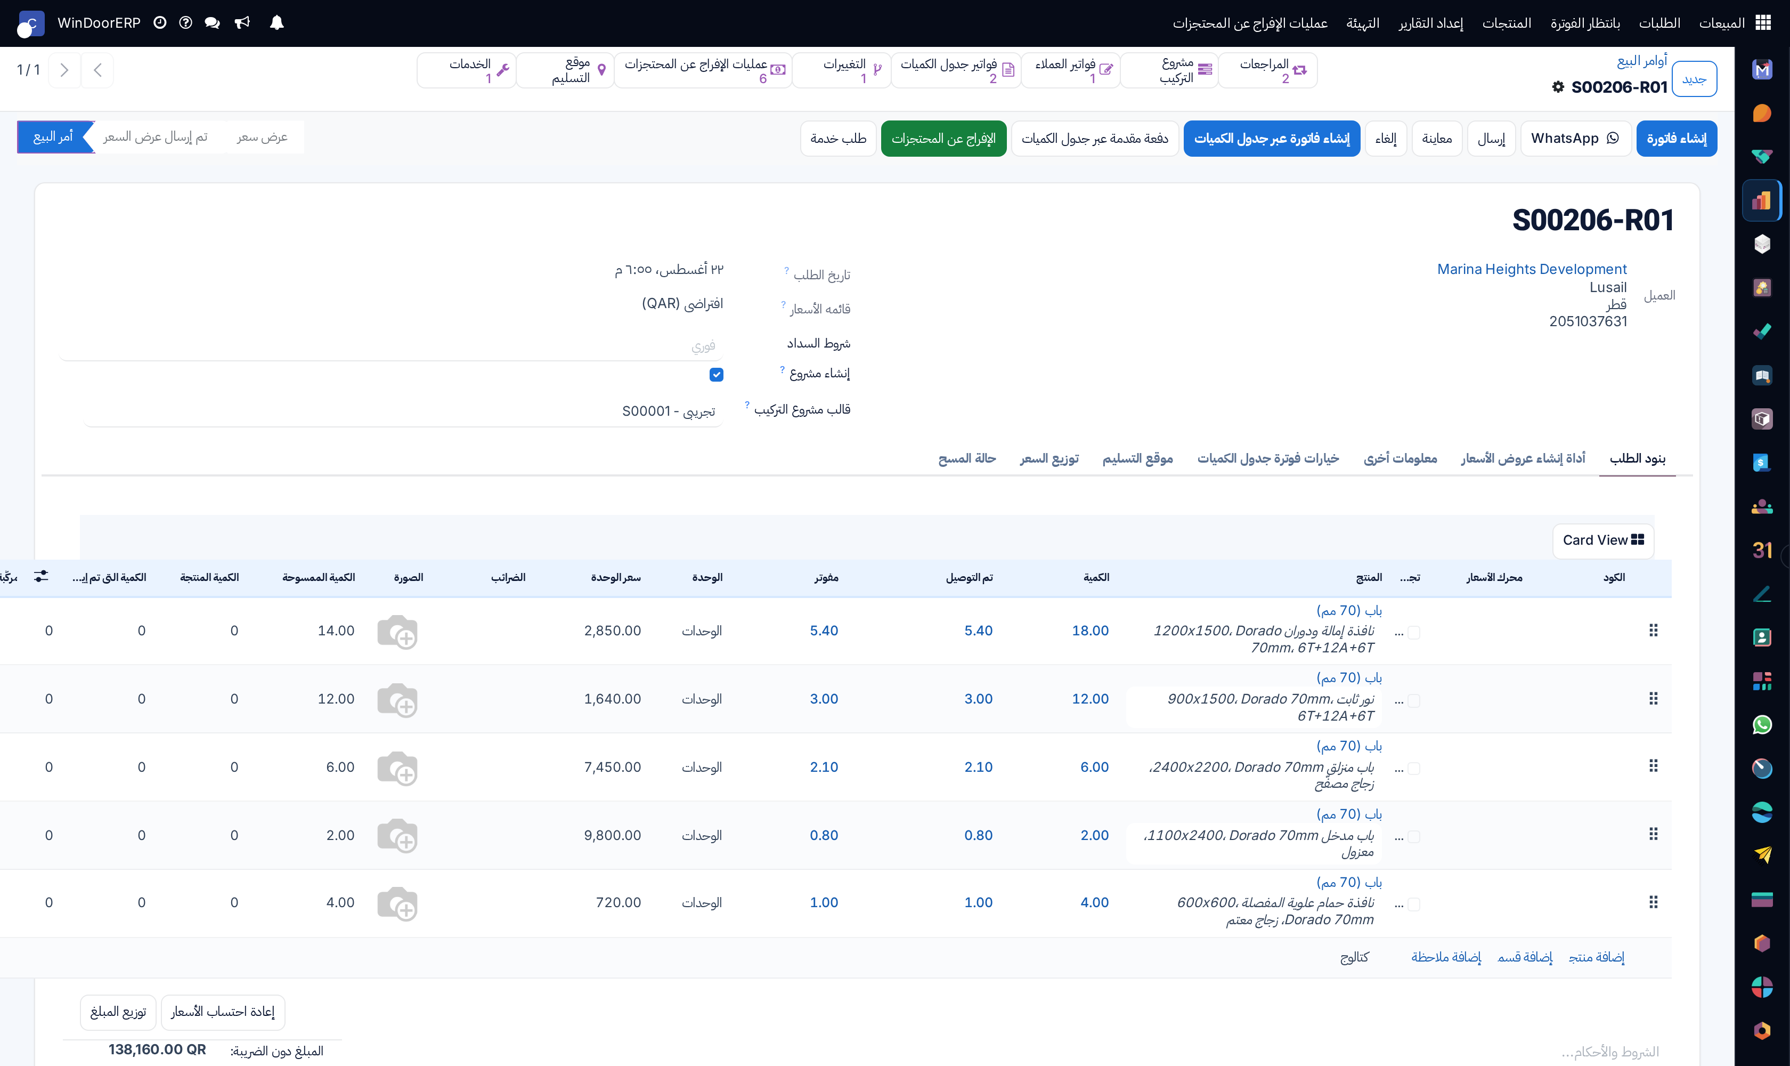Tick the إنشاء مشروع checkbox
The image size is (1790, 1066).
point(716,374)
